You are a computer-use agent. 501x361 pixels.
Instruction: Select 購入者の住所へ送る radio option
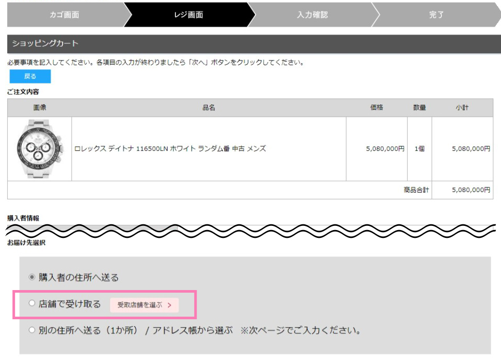tap(32, 277)
